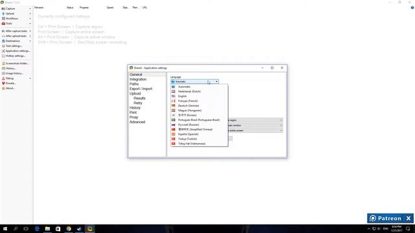The image size is (415, 233).
Task: Open Task View on taskbar
Action: pyautogui.click(x=26, y=228)
